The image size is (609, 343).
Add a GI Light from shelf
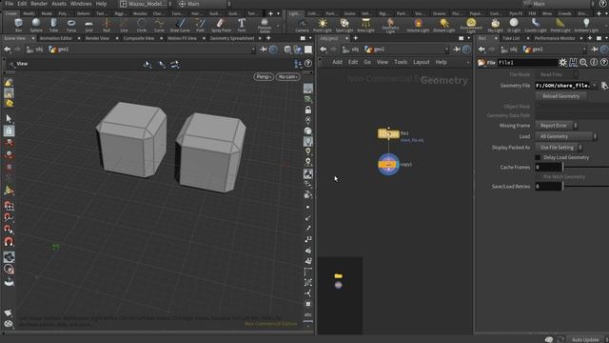(514, 25)
